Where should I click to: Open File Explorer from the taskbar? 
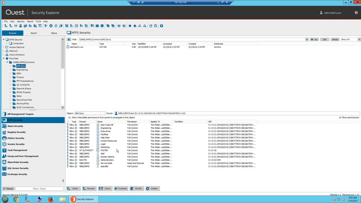coord(63,199)
